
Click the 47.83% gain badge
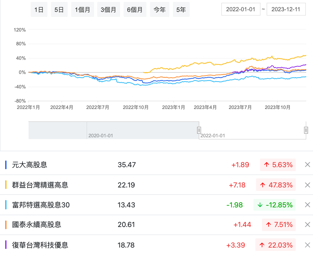(x=276, y=185)
